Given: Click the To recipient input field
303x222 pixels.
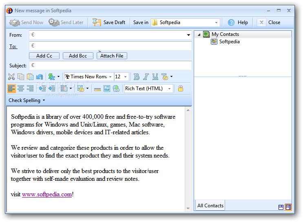Looking at the screenshot, I should [x=111, y=46].
